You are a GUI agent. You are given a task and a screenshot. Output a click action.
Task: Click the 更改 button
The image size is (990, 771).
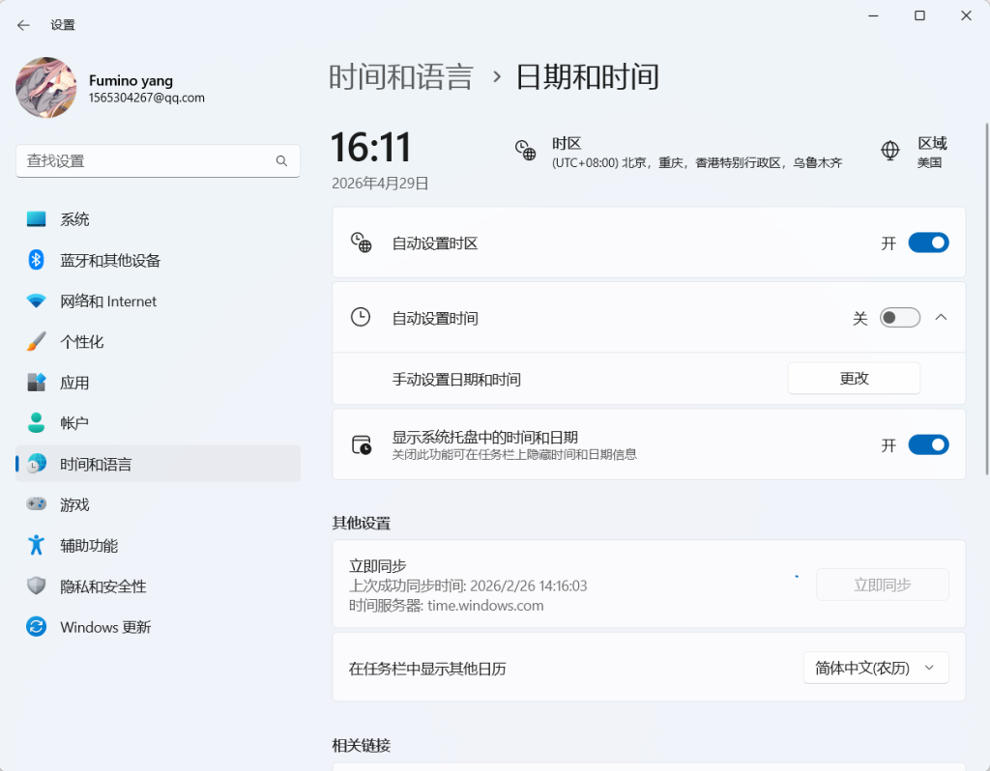(x=854, y=378)
